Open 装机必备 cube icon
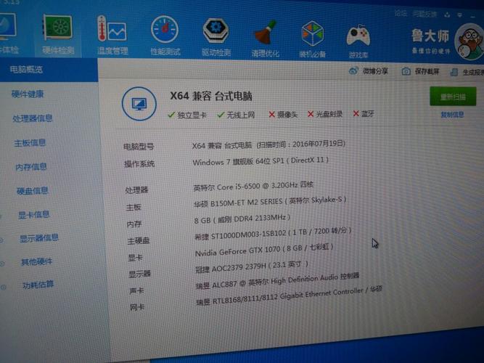 [x=312, y=39]
